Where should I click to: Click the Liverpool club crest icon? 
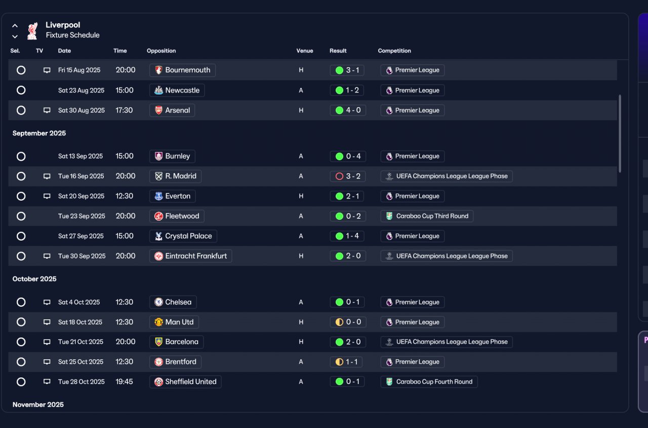coord(32,30)
